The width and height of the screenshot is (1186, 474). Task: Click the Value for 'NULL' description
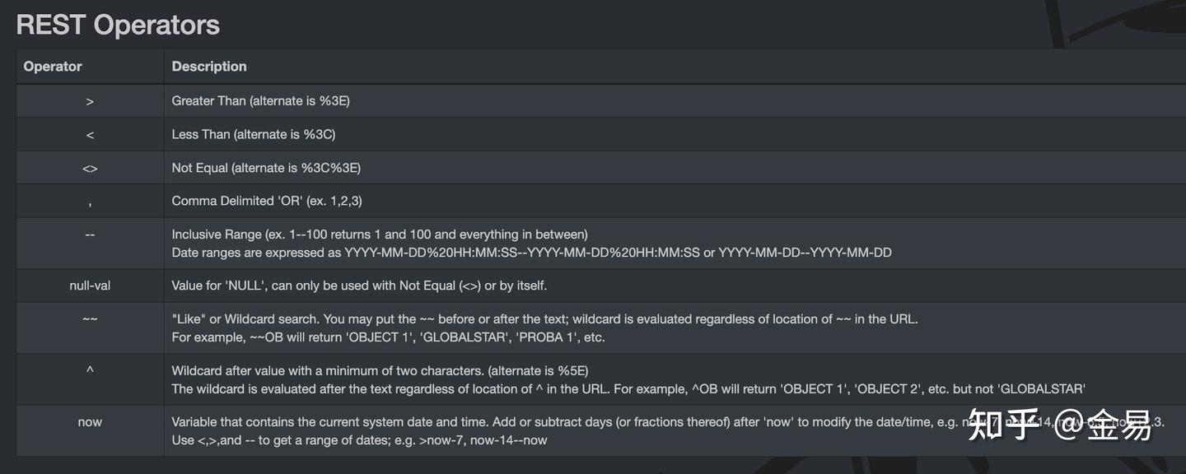tap(359, 286)
